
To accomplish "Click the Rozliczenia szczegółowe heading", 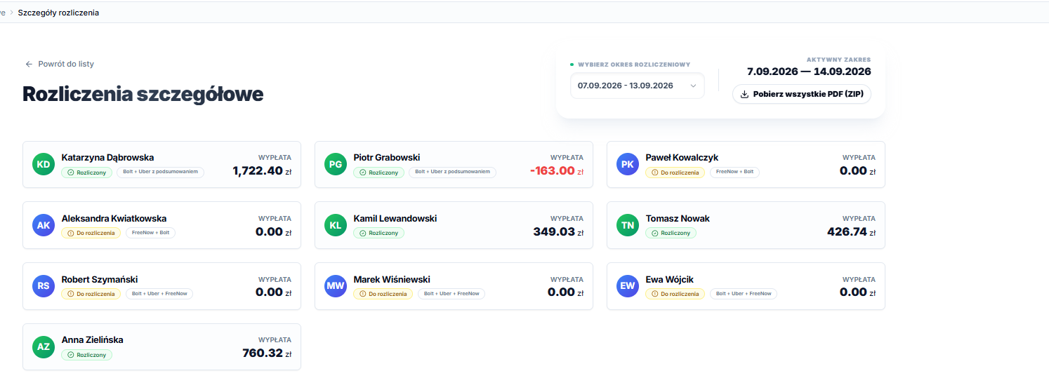I will (143, 94).
